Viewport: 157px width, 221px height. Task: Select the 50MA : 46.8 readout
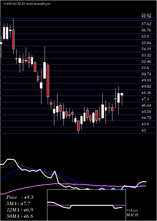20,216
